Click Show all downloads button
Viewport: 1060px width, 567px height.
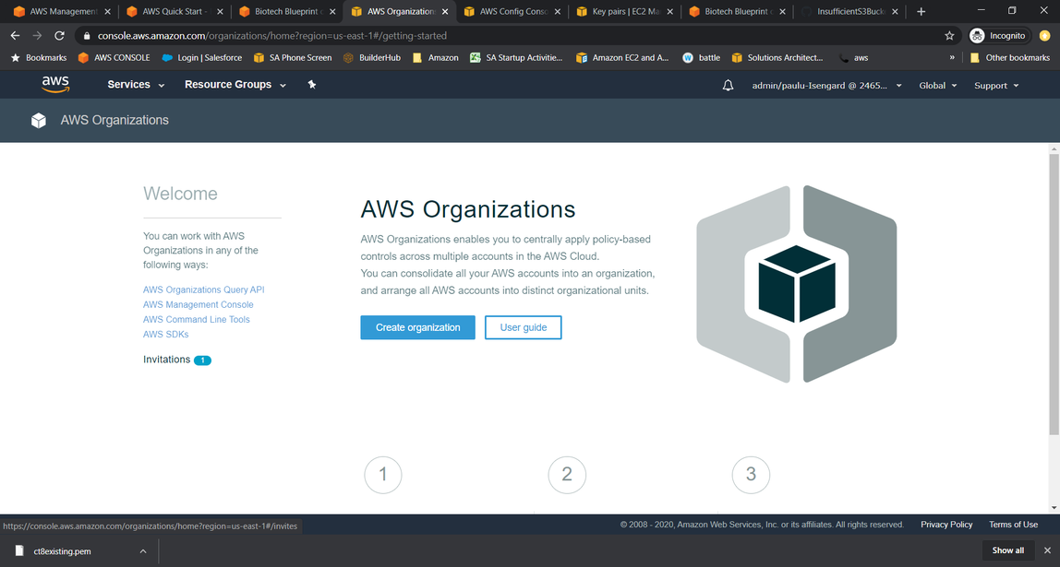[x=1008, y=550]
